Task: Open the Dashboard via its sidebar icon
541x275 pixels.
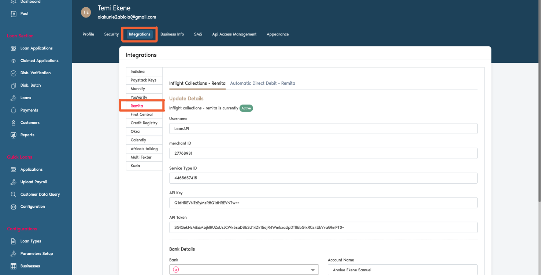Action: (x=14, y=2)
